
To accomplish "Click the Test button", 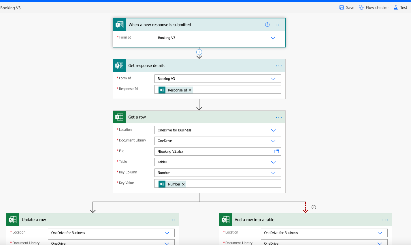I will (400, 7).
